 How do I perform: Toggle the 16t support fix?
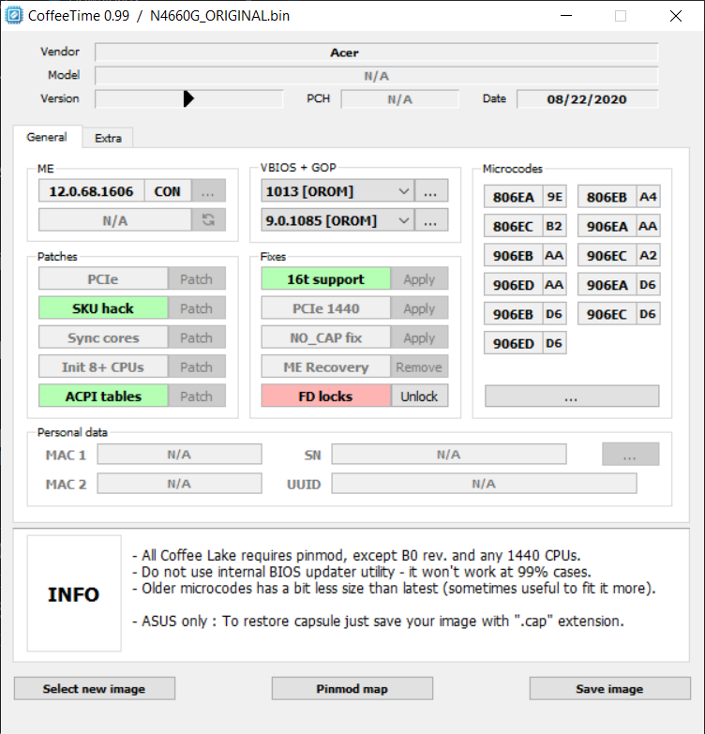(x=325, y=279)
